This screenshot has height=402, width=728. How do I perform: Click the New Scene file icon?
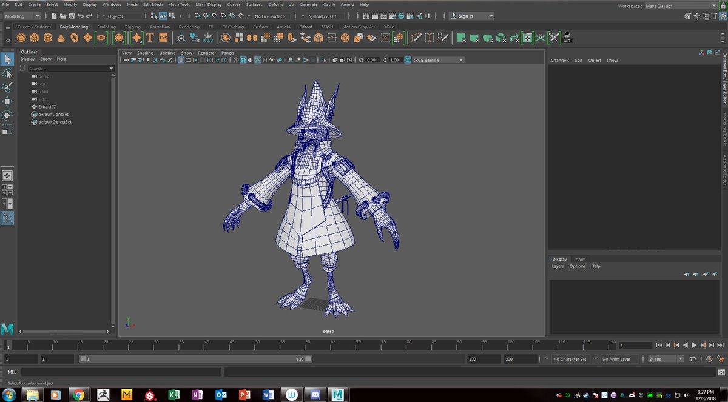[x=55, y=16]
